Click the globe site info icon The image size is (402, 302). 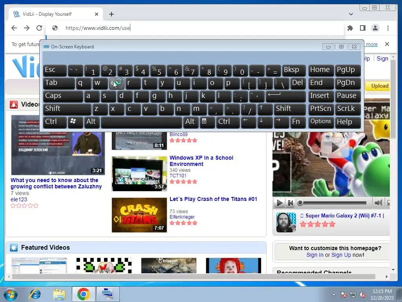pos(55,28)
